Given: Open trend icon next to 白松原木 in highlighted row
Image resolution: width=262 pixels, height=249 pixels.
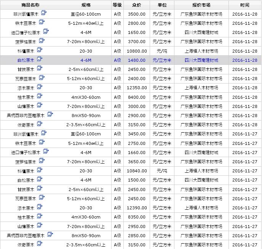Looking at the screenshot, I should [40, 59].
